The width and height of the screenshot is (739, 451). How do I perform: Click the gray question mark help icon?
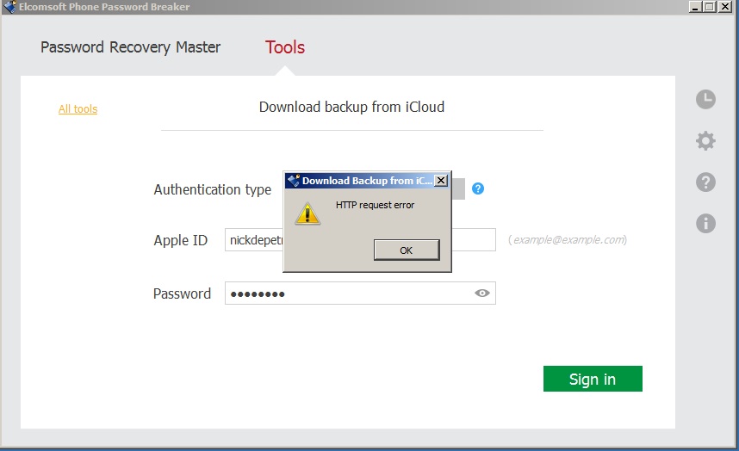pos(705,182)
